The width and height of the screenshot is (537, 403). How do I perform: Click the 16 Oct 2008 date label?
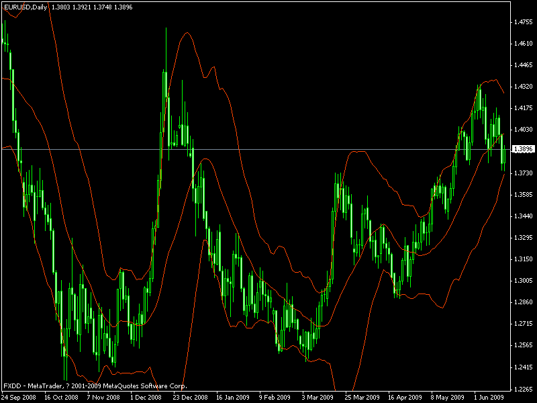61,398
